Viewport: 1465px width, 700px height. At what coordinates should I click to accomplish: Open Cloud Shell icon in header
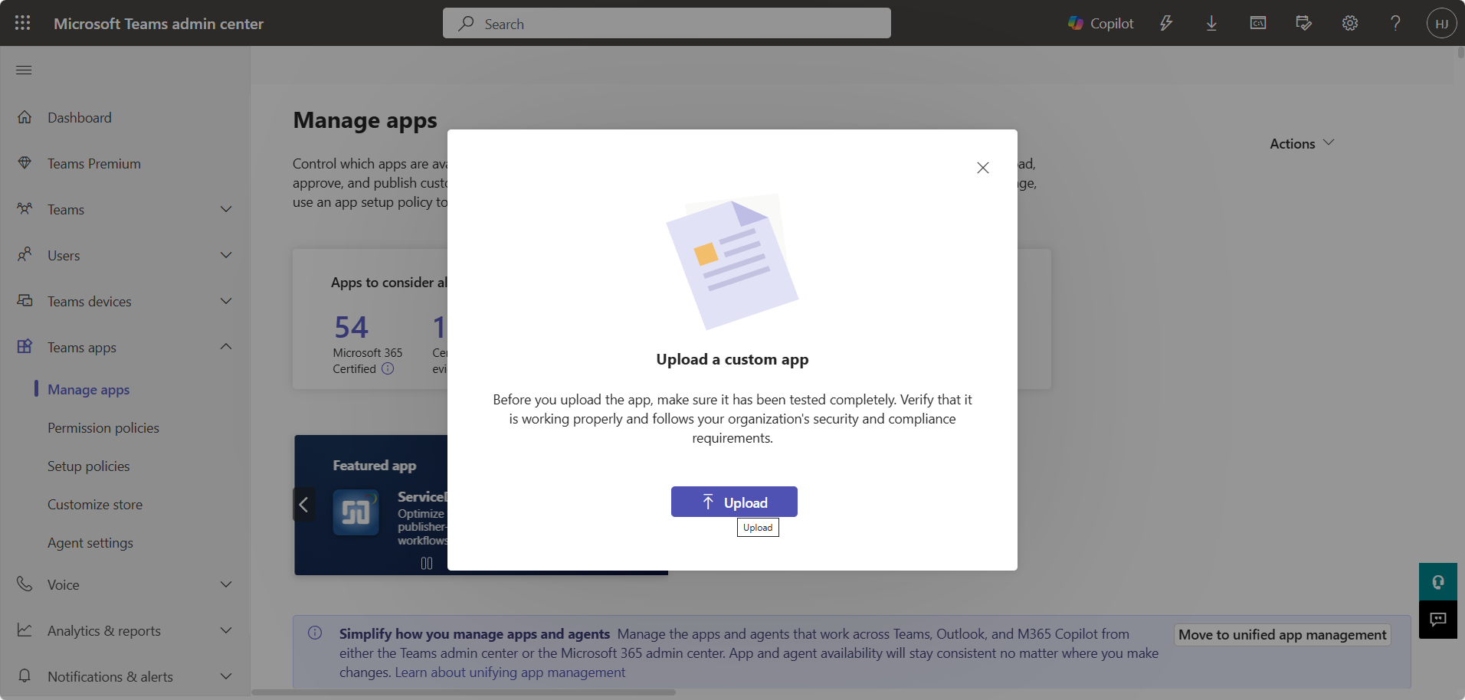(x=1257, y=23)
